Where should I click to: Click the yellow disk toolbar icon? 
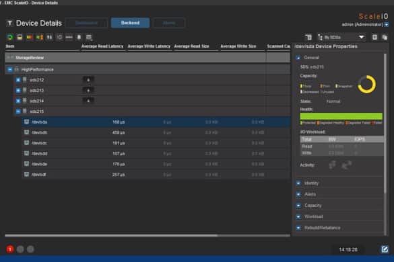tap(20, 38)
